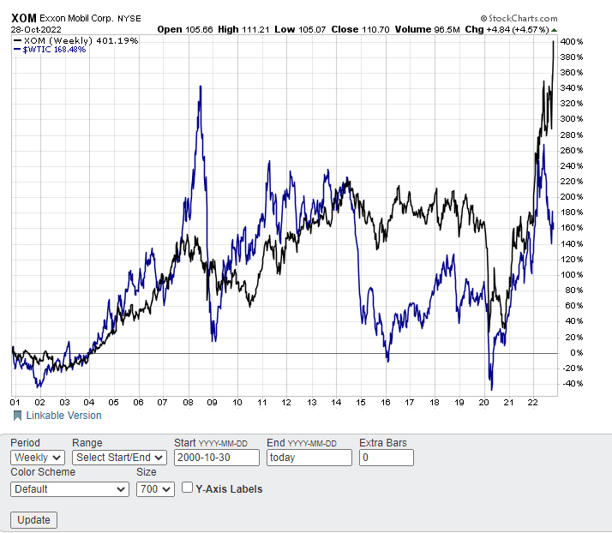Click the 01 year label on x-axis
Screen dimensions: 612x533
point(15,402)
